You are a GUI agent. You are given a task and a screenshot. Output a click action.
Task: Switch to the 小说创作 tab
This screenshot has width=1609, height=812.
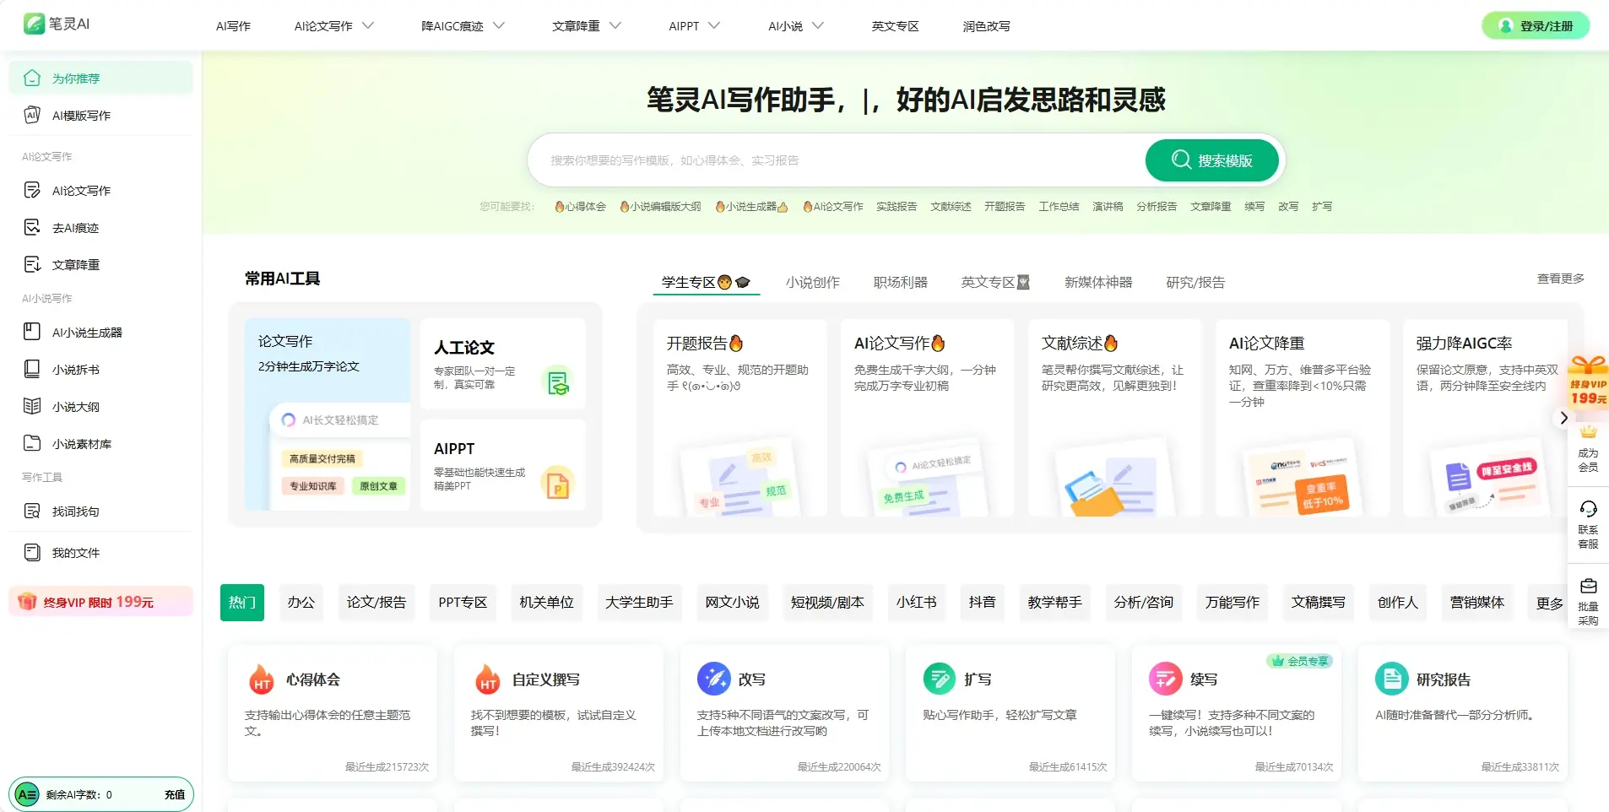click(812, 283)
